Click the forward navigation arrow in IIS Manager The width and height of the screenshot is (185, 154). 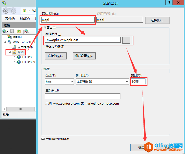click(x=14, y=11)
